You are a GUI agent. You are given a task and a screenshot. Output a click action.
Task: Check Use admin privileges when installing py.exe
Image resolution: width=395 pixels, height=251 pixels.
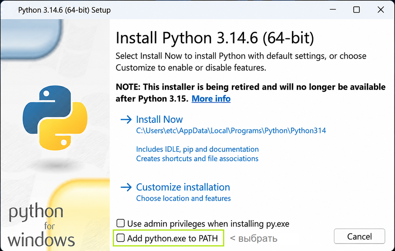coord(121,223)
